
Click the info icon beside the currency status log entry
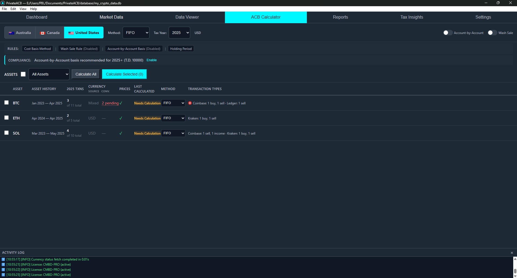3,259
